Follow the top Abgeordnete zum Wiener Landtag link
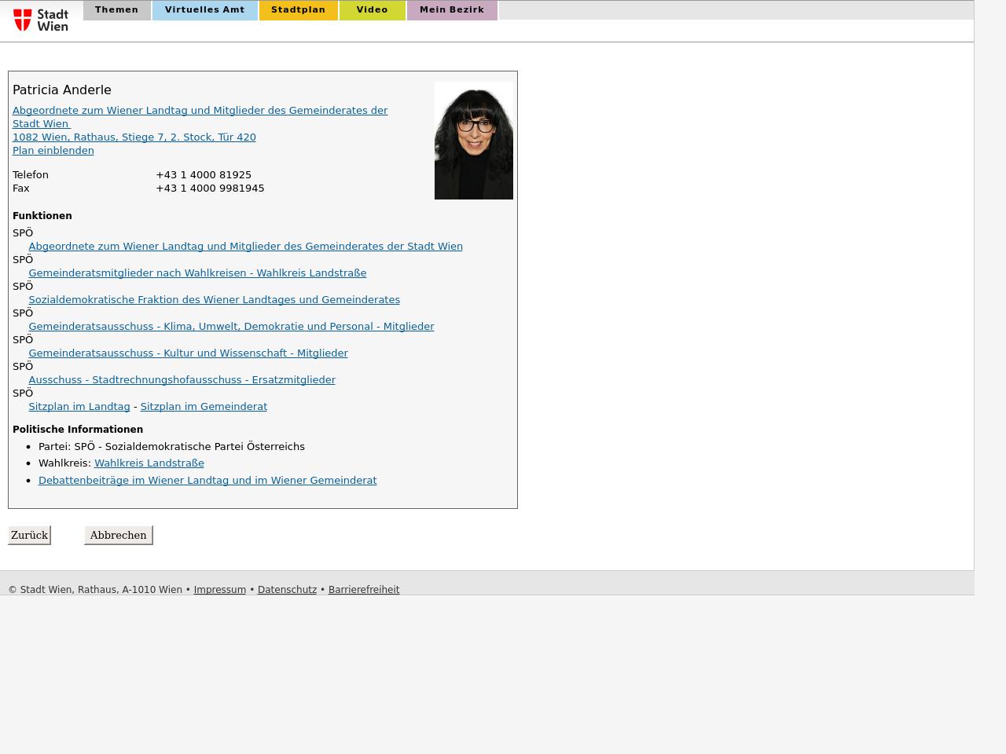 point(200,117)
